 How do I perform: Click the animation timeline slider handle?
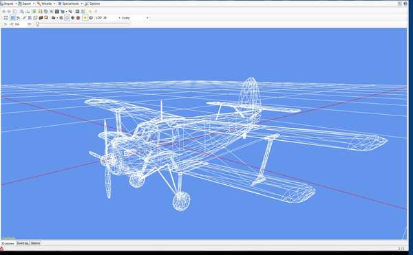[37, 24]
